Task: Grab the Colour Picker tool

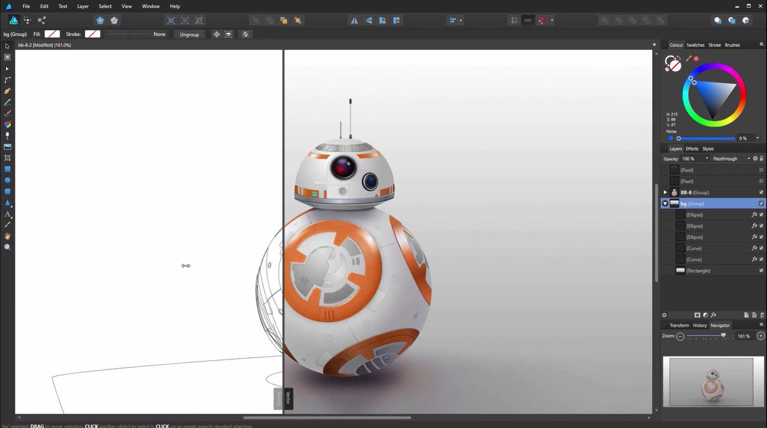Action: (x=7, y=225)
